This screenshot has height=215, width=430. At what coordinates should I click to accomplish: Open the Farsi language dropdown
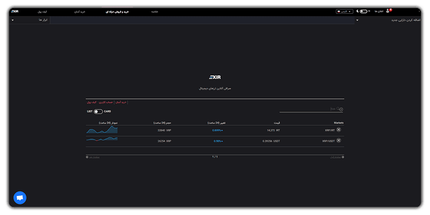click(344, 11)
